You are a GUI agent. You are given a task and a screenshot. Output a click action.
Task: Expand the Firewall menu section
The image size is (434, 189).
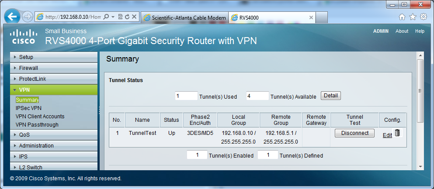point(54,68)
